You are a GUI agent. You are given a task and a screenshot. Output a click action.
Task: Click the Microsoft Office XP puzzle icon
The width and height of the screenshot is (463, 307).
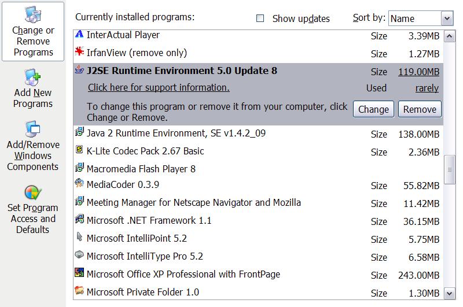pyautogui.click(x=79, y=272)
